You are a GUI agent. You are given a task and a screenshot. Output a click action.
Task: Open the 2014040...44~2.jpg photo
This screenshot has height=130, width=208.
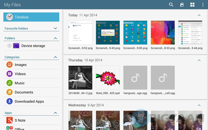pyautogui.click(x=80, y=78)
